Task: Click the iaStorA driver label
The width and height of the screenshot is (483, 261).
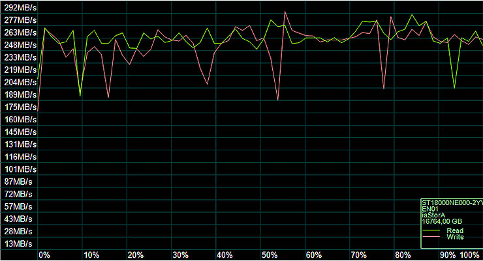Action: point(435,215)
